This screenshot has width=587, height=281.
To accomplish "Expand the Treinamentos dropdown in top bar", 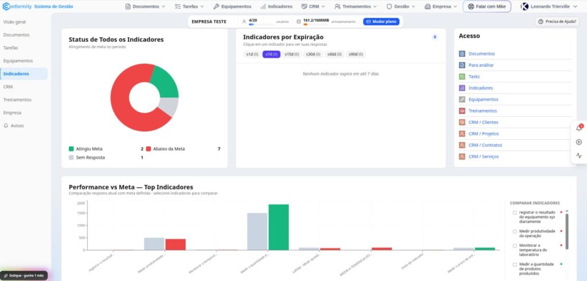I will pyautogui.click(x=375, y=6).
